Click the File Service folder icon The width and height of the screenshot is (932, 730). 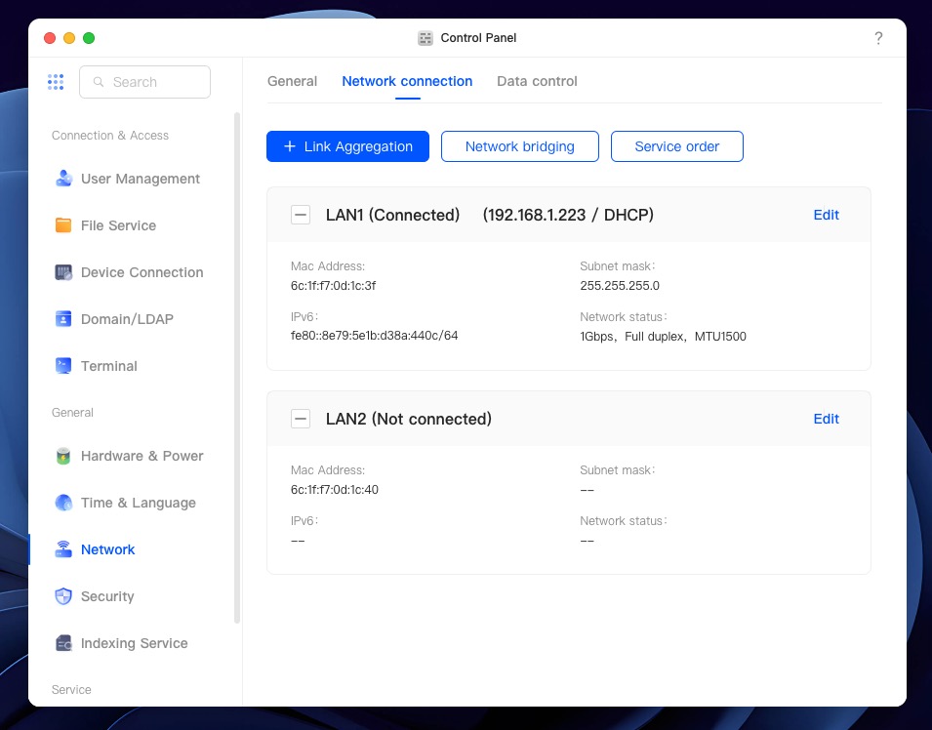pyautogui.click(x=63, y=225)
